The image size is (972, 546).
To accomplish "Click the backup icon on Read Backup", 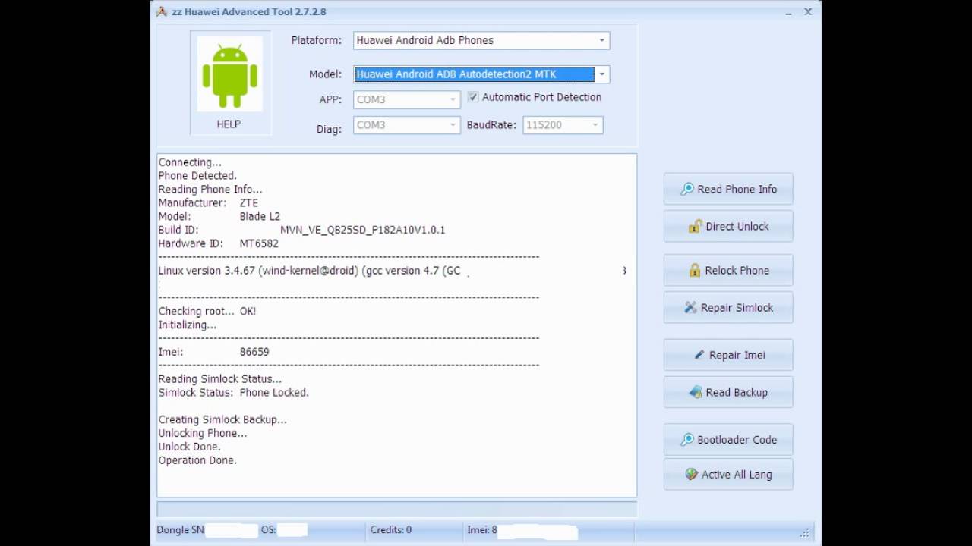I will click(x=695, y=392).
